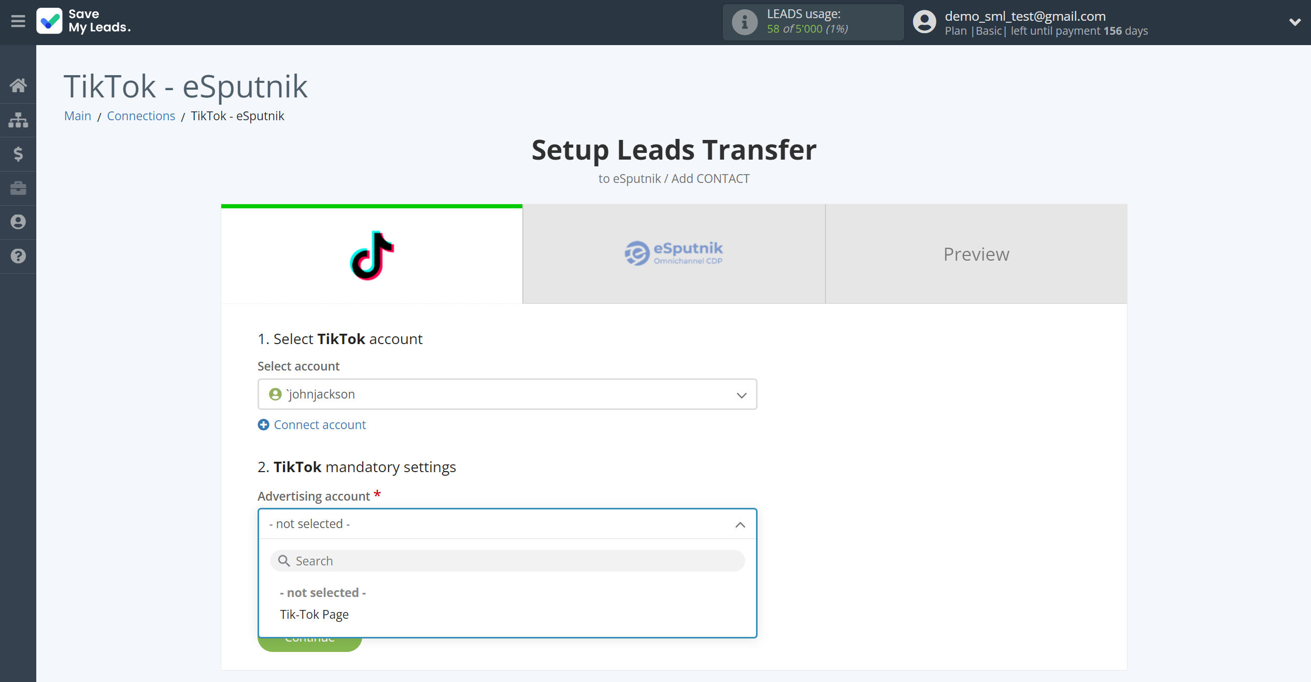Click the Preview tab
The image size is (1311, 682).
(x=976, y=254)
